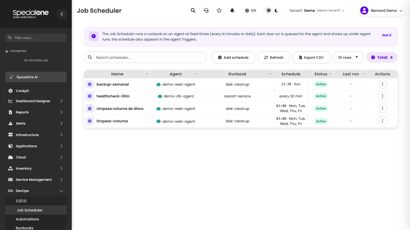Click the clock icon for healthcheck-30m
The width and height of the screenshot is (410, 230).
point(90,96)
